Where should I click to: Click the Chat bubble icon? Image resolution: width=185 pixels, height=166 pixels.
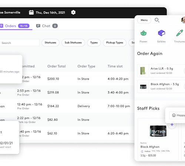[x=38, y=26]
